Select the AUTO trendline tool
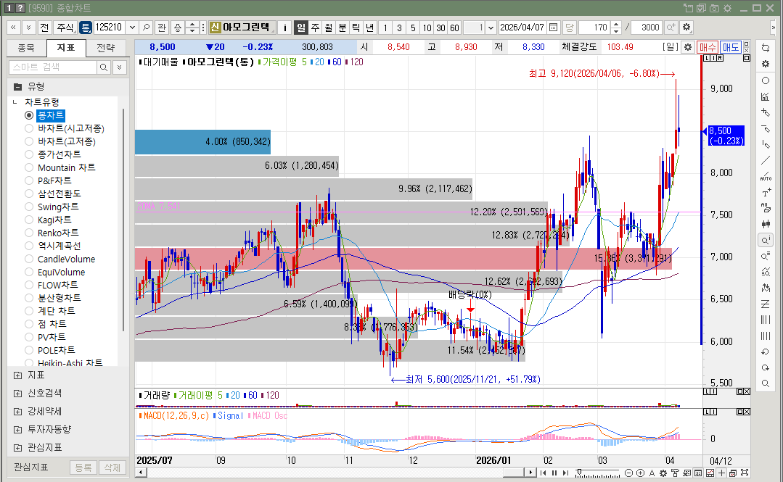This screenshot has height=482, width=783. [766, 176]
